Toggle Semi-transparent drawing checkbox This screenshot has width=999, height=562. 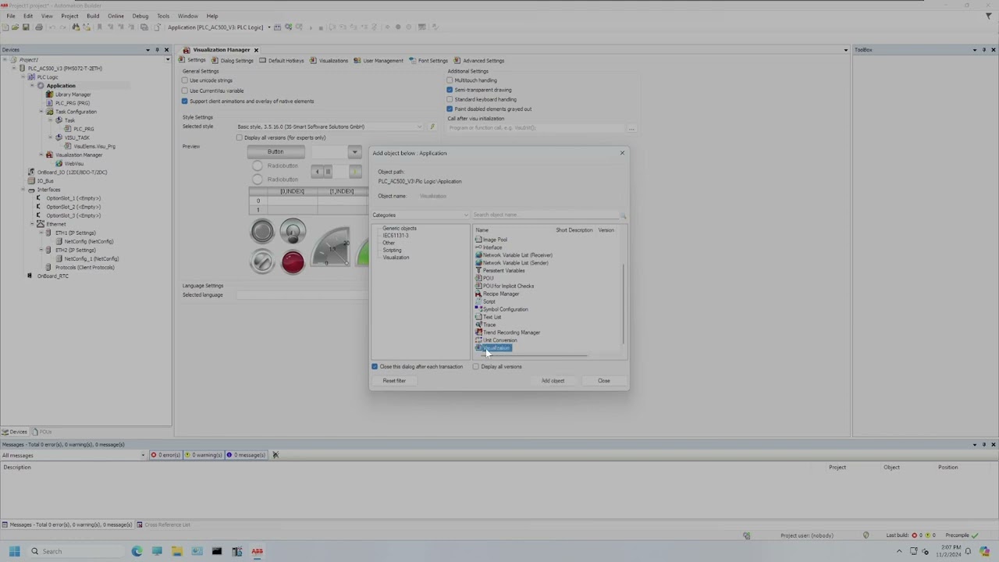coord(450,90)
